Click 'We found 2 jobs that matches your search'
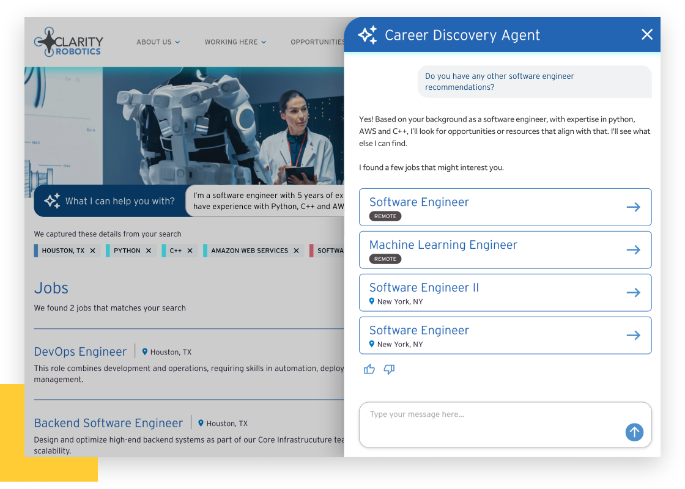685x489 pixels. [x=109, y=308]
